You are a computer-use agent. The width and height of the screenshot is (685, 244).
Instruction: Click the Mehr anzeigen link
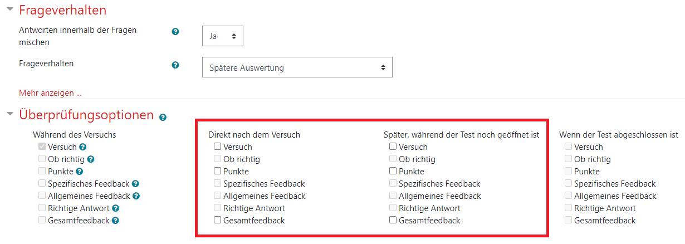pyautogui.click(x=50, y=92)
